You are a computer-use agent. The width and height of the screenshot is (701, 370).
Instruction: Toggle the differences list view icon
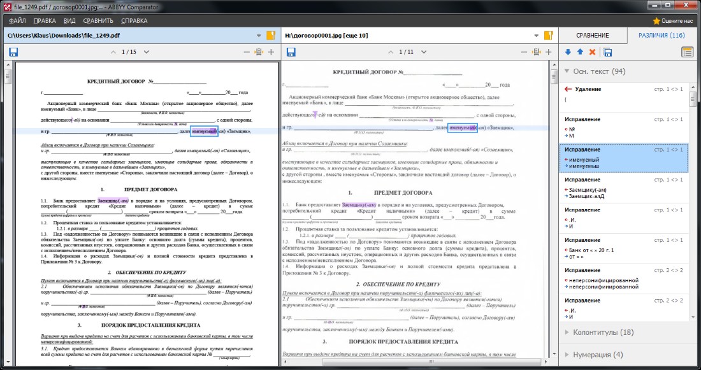click(x=687, y=52)
